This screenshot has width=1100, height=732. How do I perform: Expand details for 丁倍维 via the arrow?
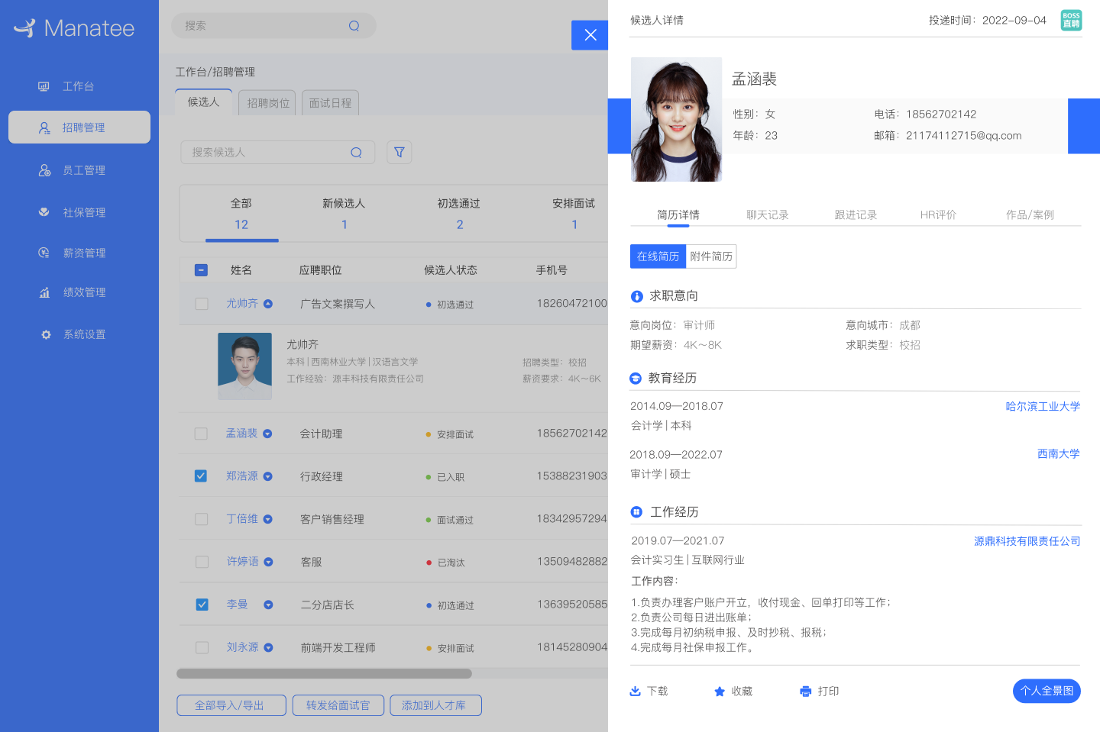coord(268,518)
